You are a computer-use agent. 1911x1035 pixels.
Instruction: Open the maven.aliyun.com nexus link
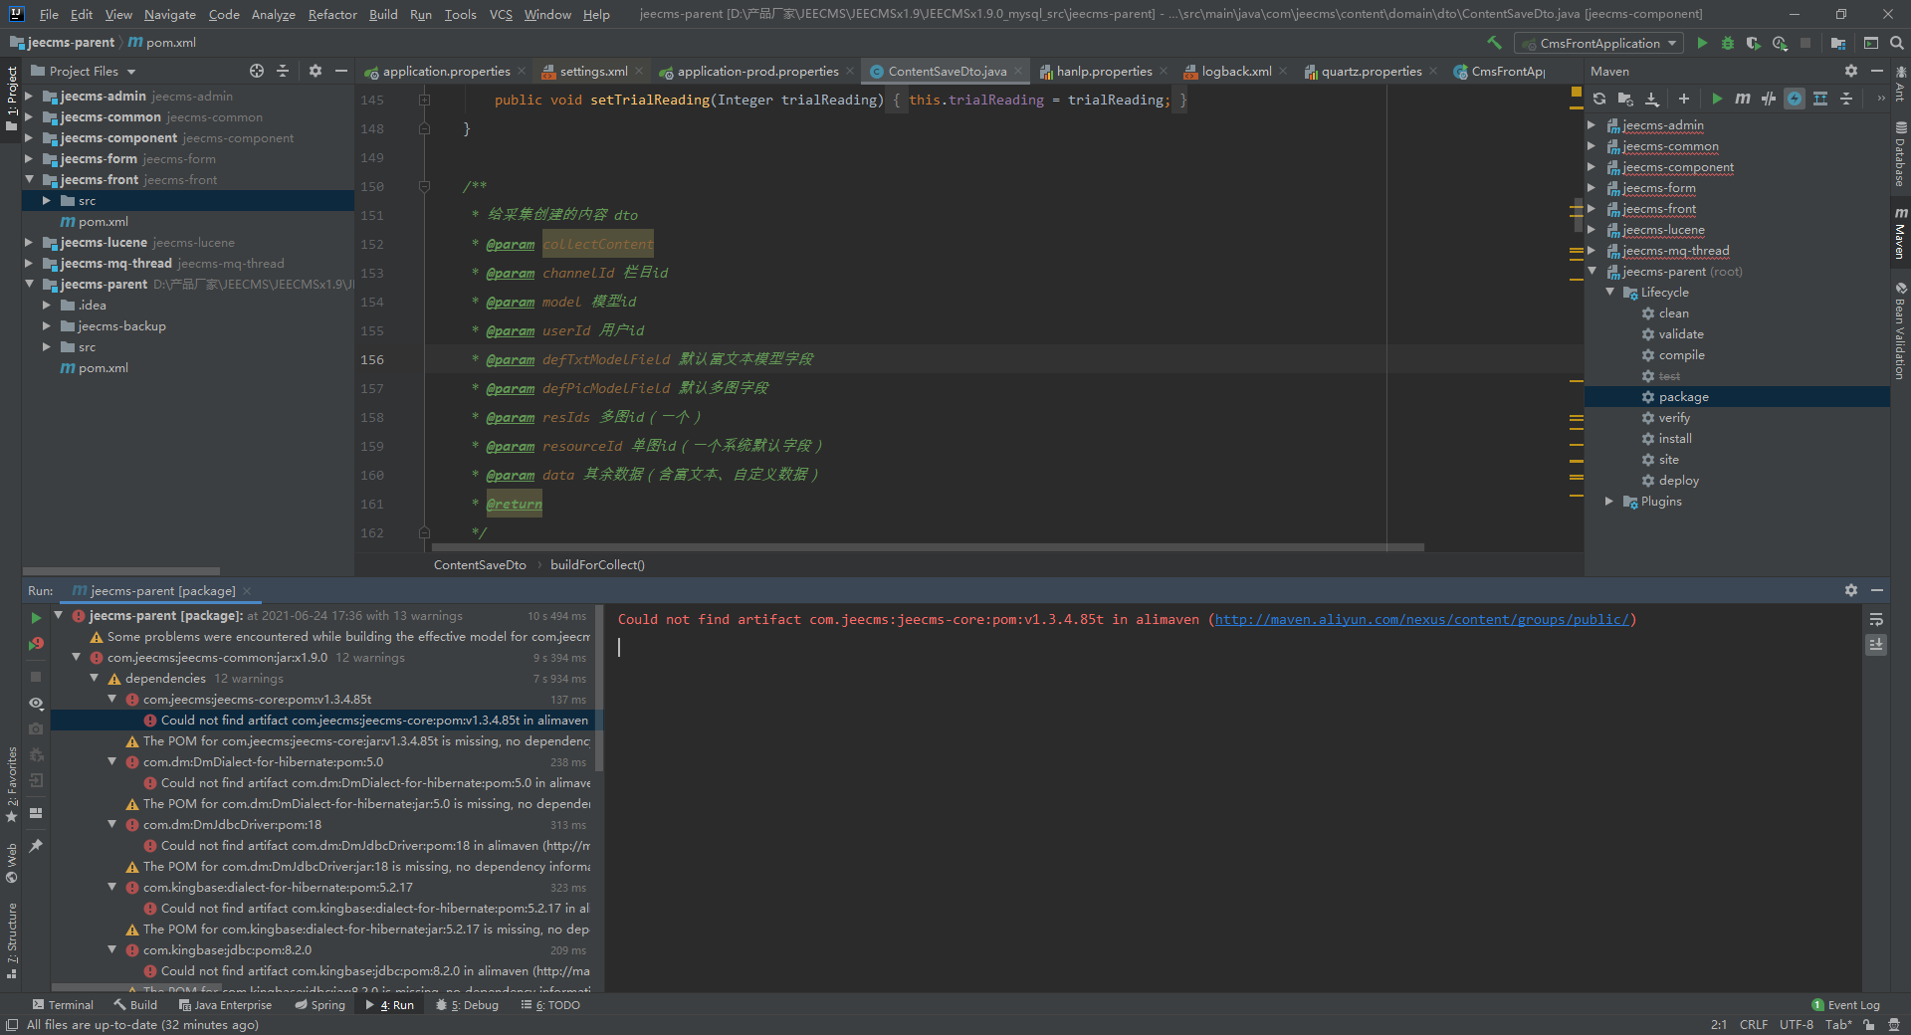tap(1421, 619)
